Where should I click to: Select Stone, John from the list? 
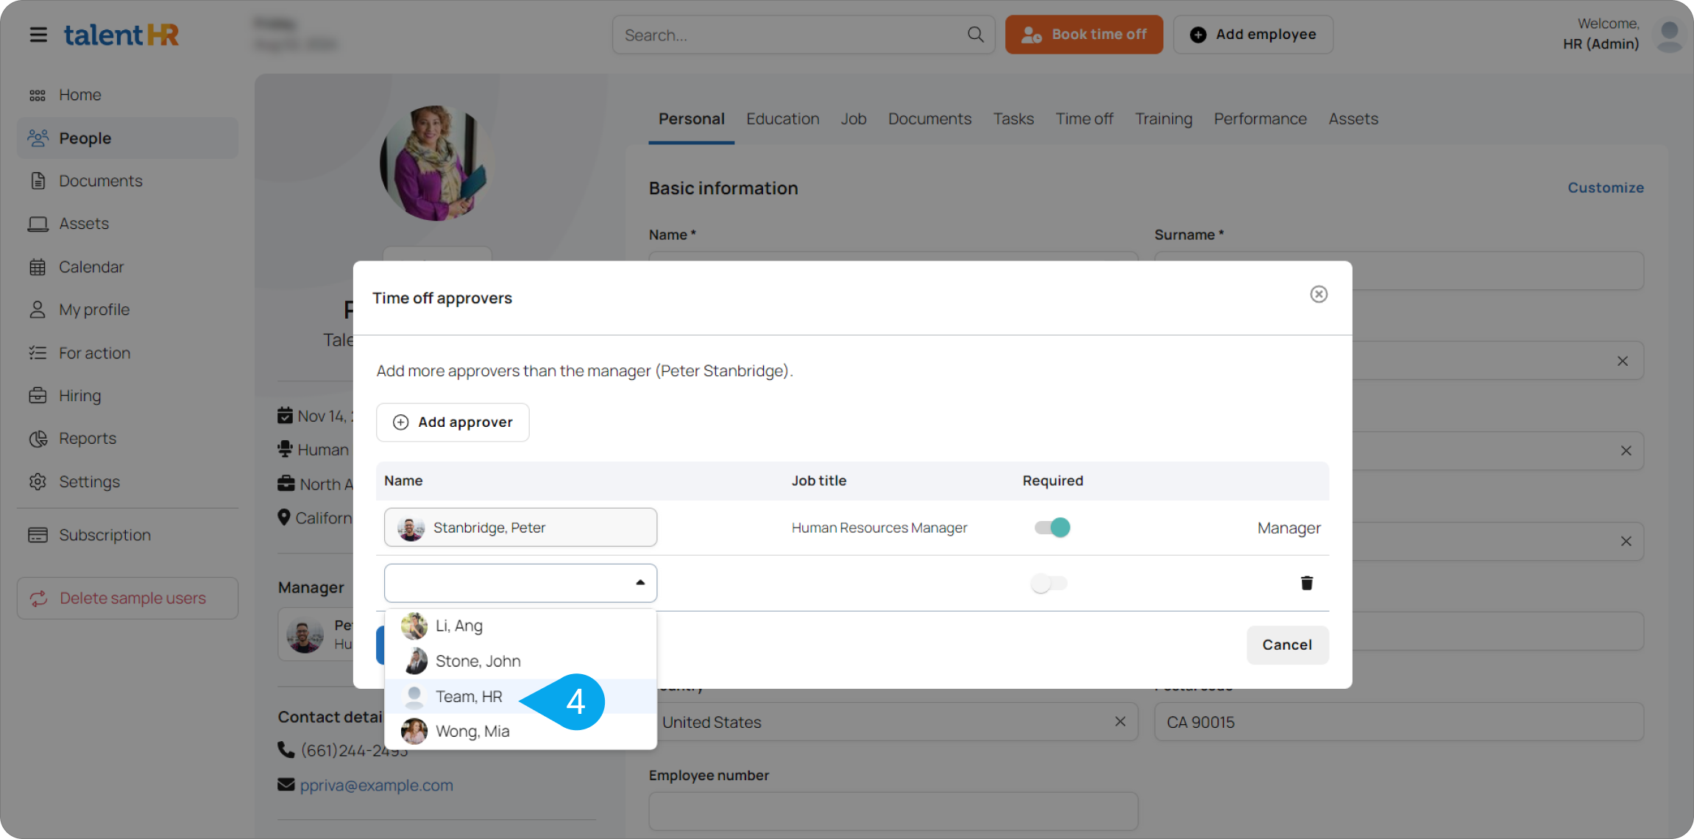point(520,661)
